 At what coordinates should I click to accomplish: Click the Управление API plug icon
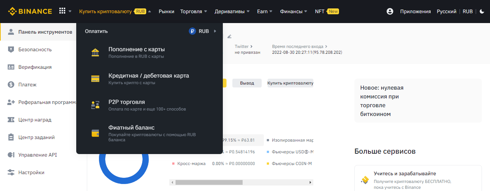pyautogui.click(x=11, y=155)
